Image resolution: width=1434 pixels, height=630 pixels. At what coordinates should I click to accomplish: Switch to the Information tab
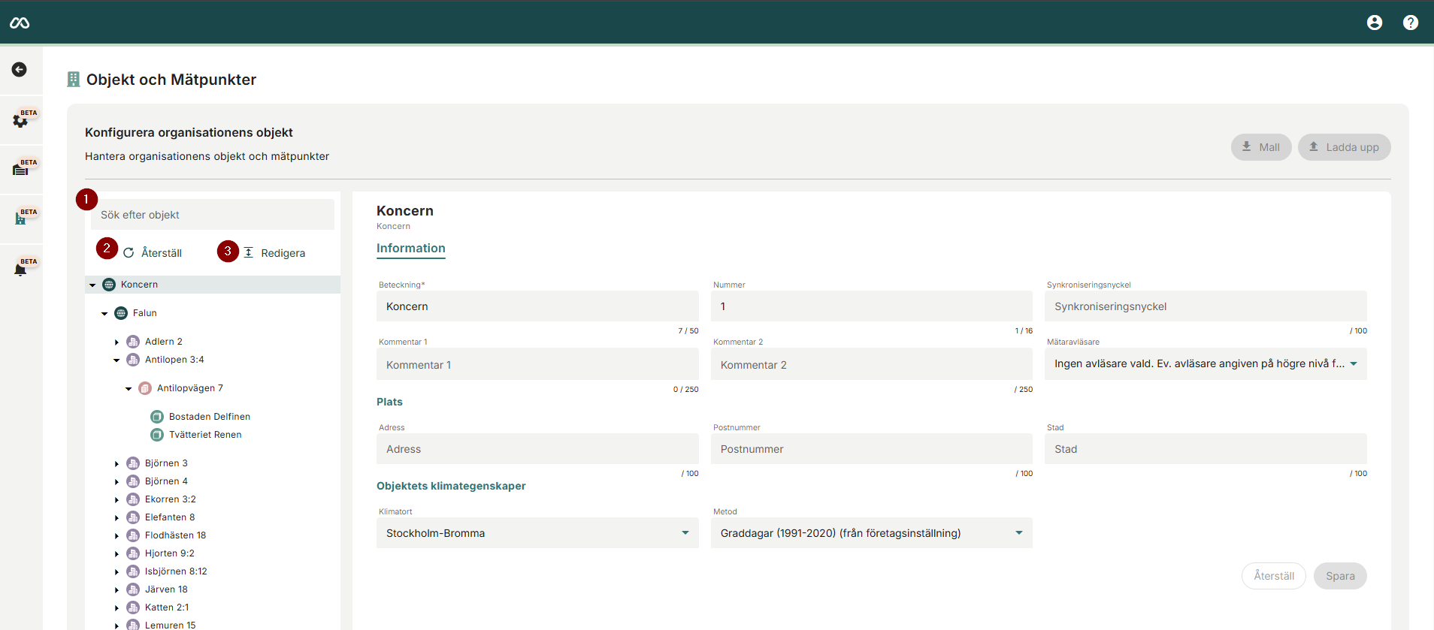(x=410, y=249)
